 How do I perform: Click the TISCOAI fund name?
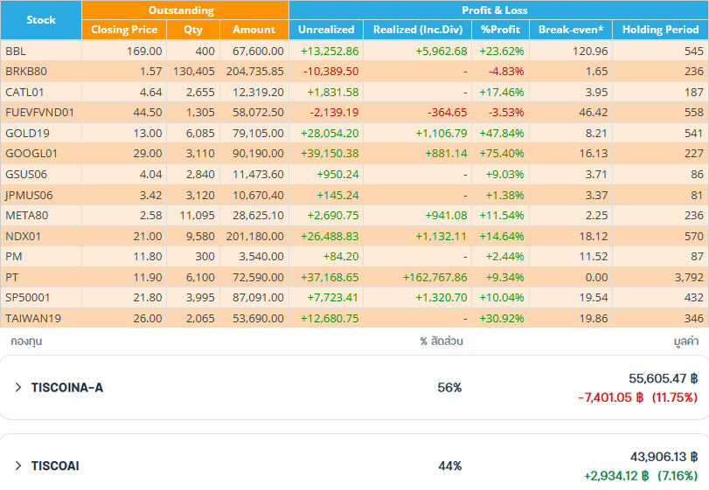pyautogui.click(x=55, y=466)
